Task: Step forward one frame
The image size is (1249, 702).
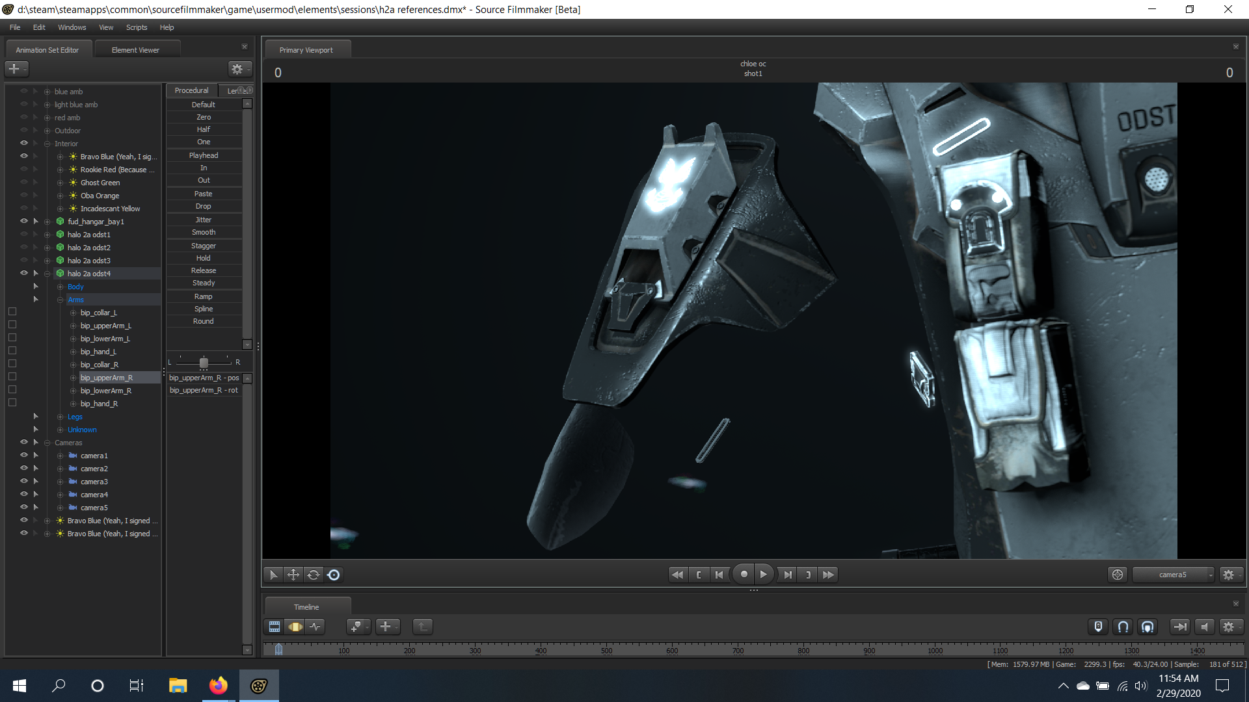Action: pos(787,575)
